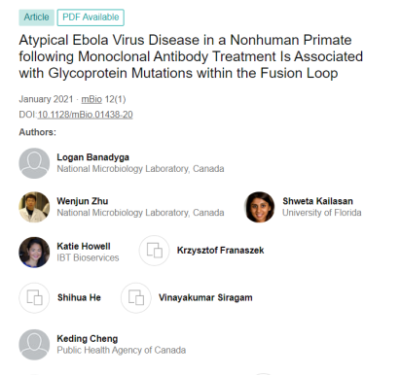Open Wenjun Zhu's profile photo
The height and width of the screenshot is (375, 400).
pyautogui.click(x=34, y=207)
